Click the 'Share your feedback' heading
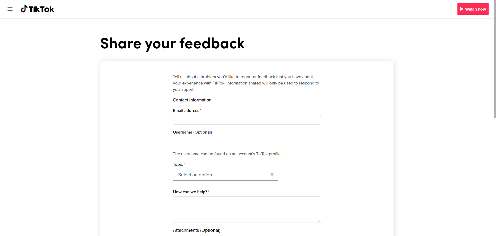 [x=172, y=44]
